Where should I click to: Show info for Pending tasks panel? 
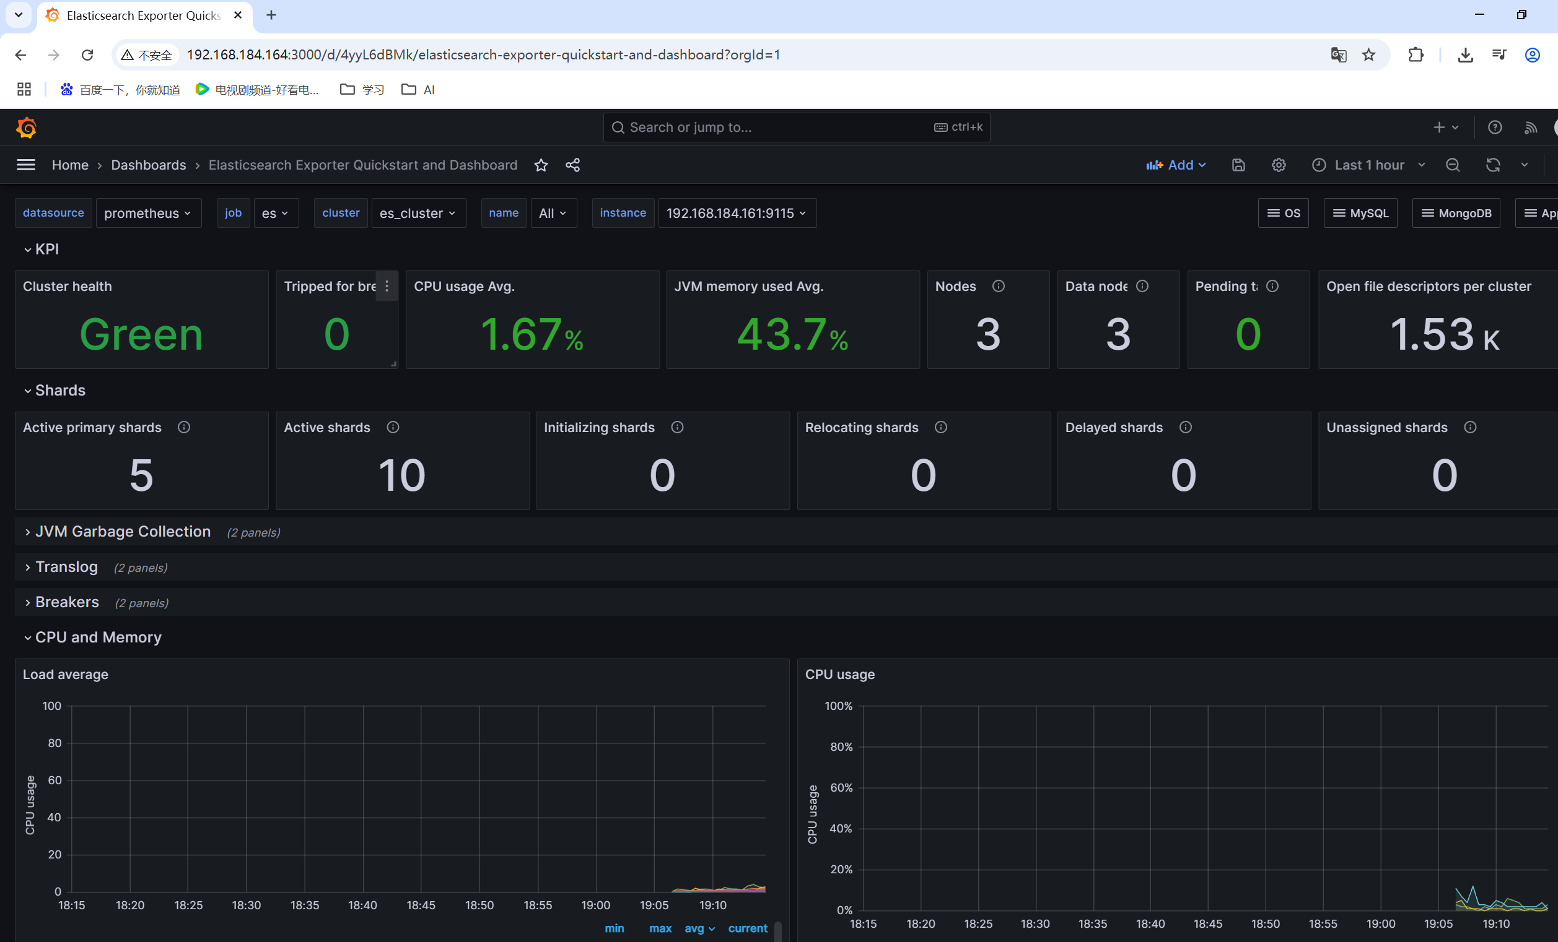(1272, 286)
